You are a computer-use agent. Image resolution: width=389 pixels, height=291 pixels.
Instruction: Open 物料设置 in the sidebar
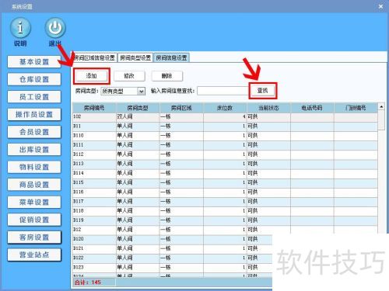[x=34, y=167]
